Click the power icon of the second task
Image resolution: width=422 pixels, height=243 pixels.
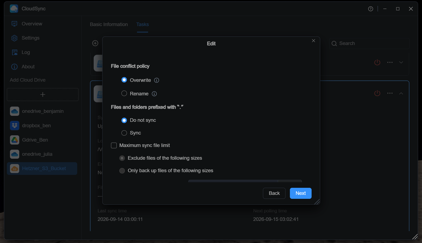(x=377, y=93)
